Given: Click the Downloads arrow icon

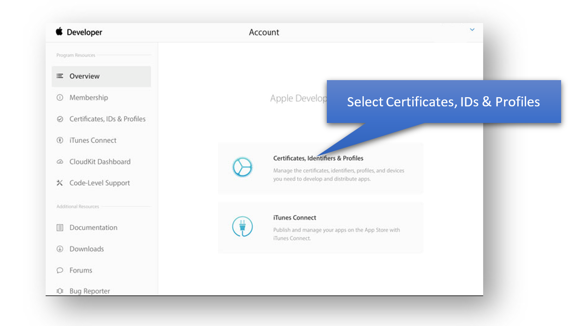Looking at the screenshot, I should click(x=60, y=249).
